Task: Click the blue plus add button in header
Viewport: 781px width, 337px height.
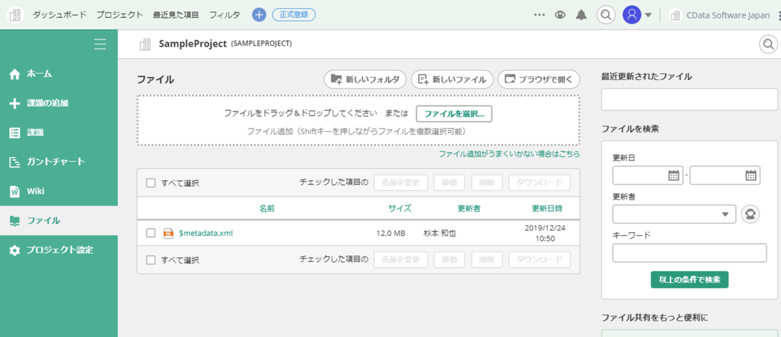Action: 259,15
